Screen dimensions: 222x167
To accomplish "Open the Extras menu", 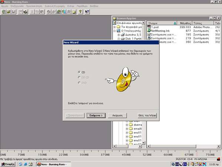I will (x=71, y=6).
